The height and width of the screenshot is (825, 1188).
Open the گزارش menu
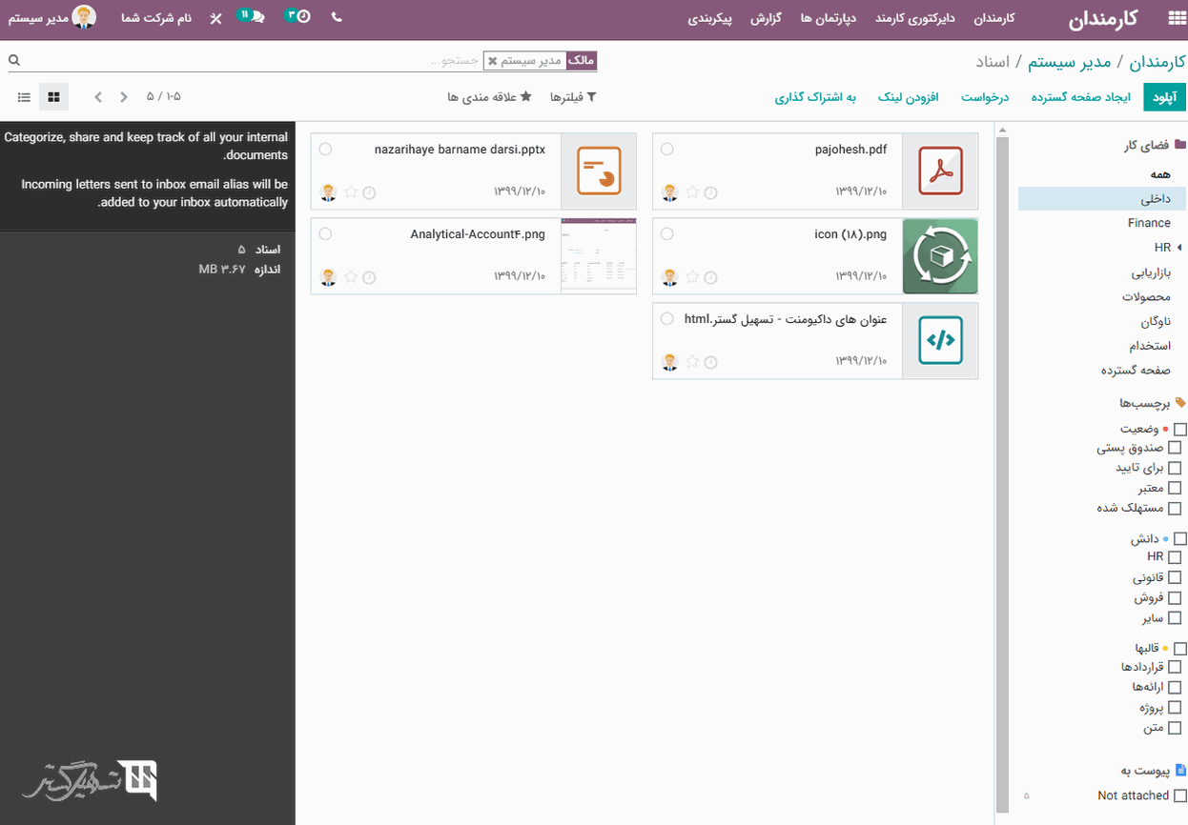click(765, 19)
